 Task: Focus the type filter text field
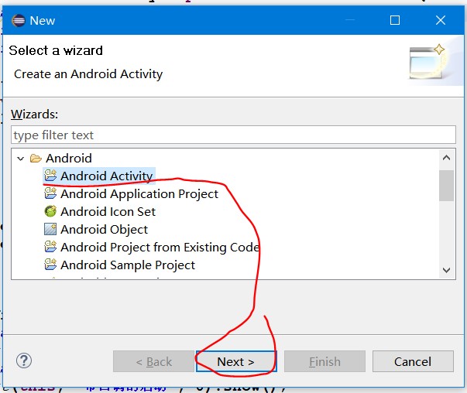point(233,135)
